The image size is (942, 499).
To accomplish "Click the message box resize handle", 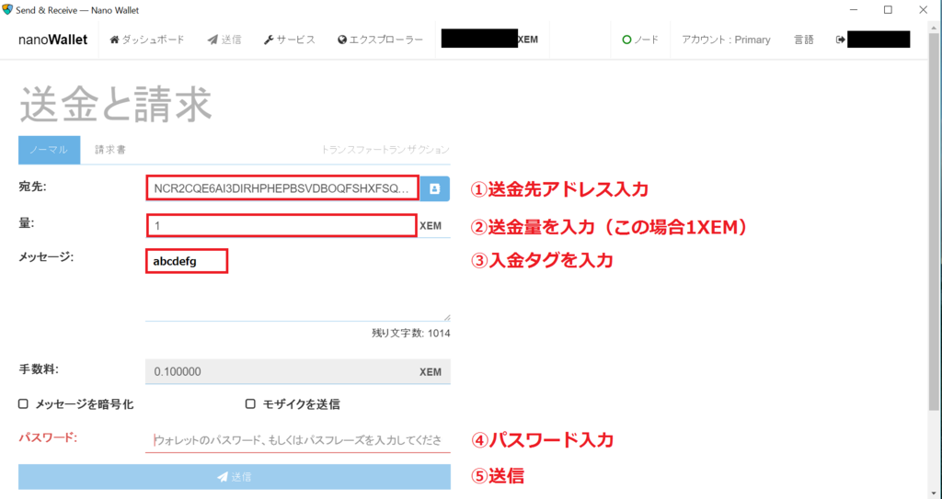I will [446, 317].
